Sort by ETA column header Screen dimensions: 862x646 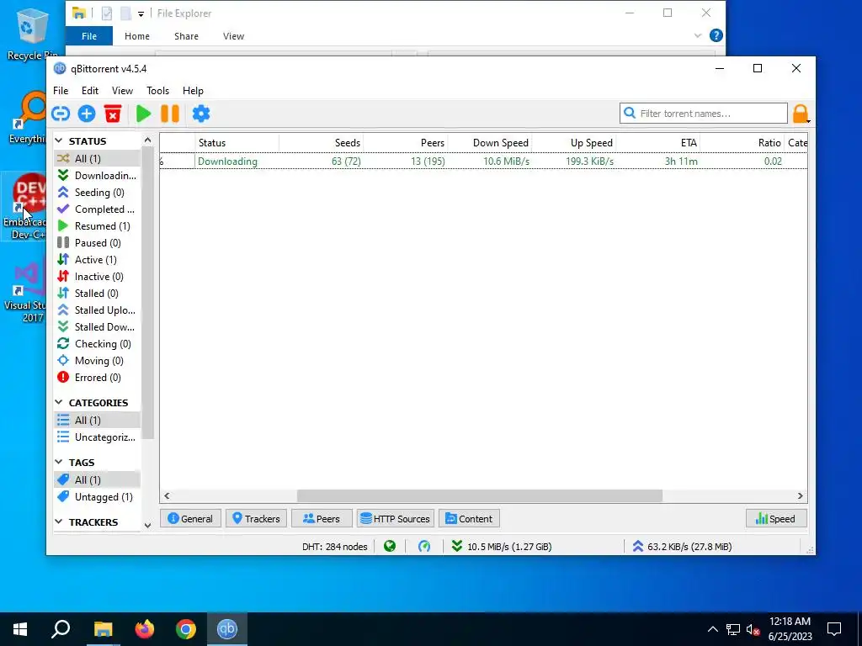pyautogui.click(x=657, y=143)
